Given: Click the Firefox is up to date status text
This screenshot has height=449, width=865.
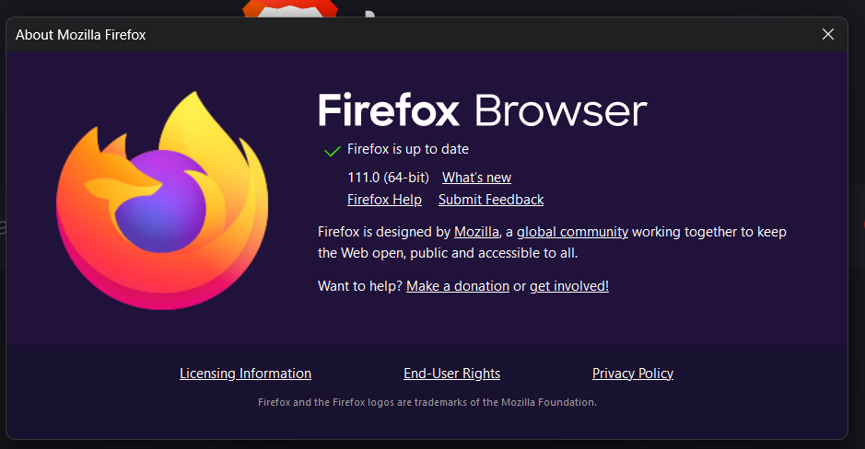Looking at the screenshot, I should click(x=408, y=149).
